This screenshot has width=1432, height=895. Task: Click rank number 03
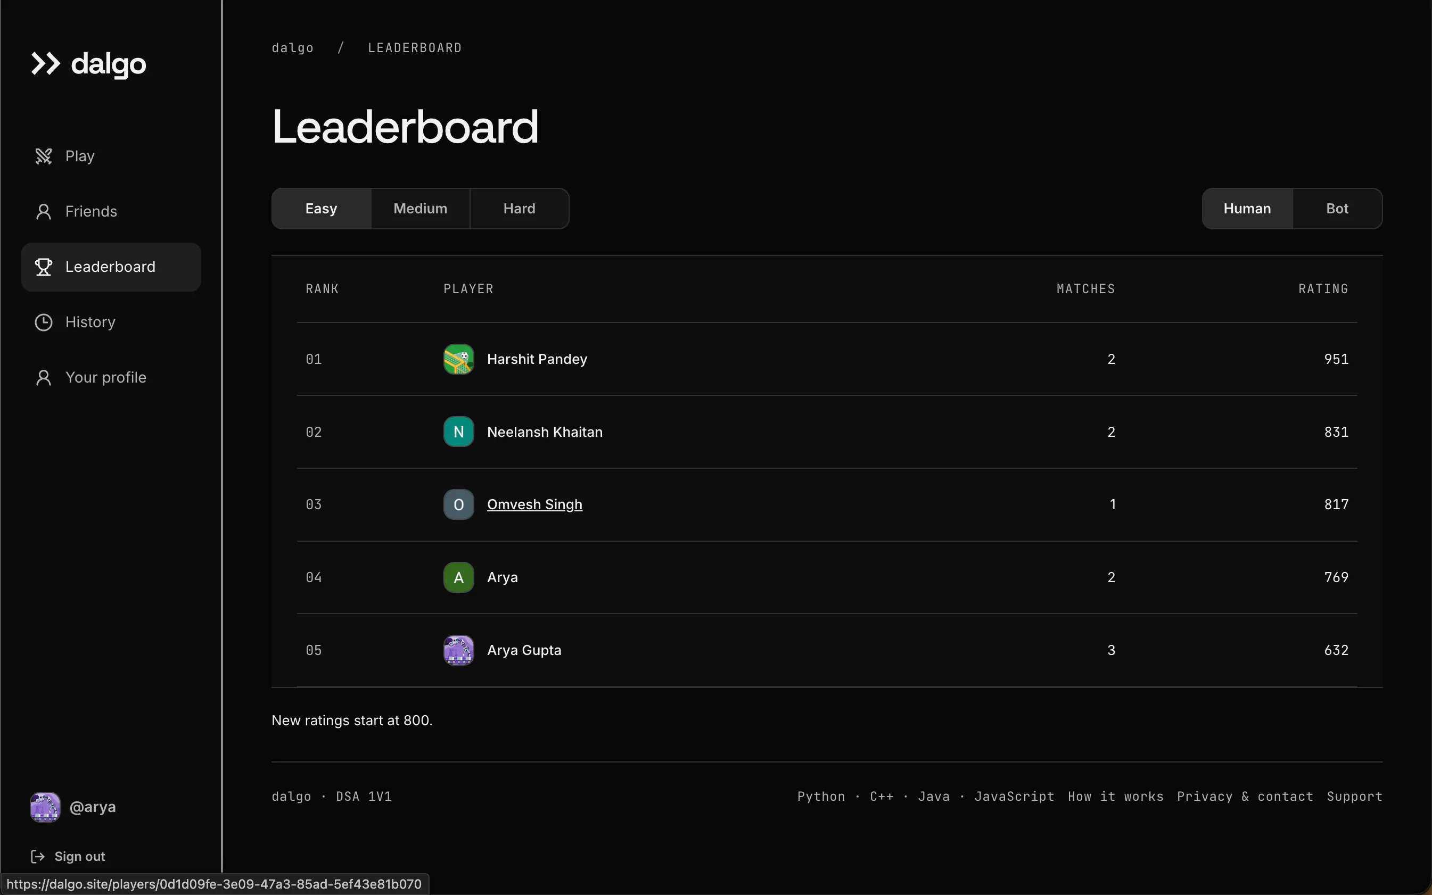click(x=314, y=504)
